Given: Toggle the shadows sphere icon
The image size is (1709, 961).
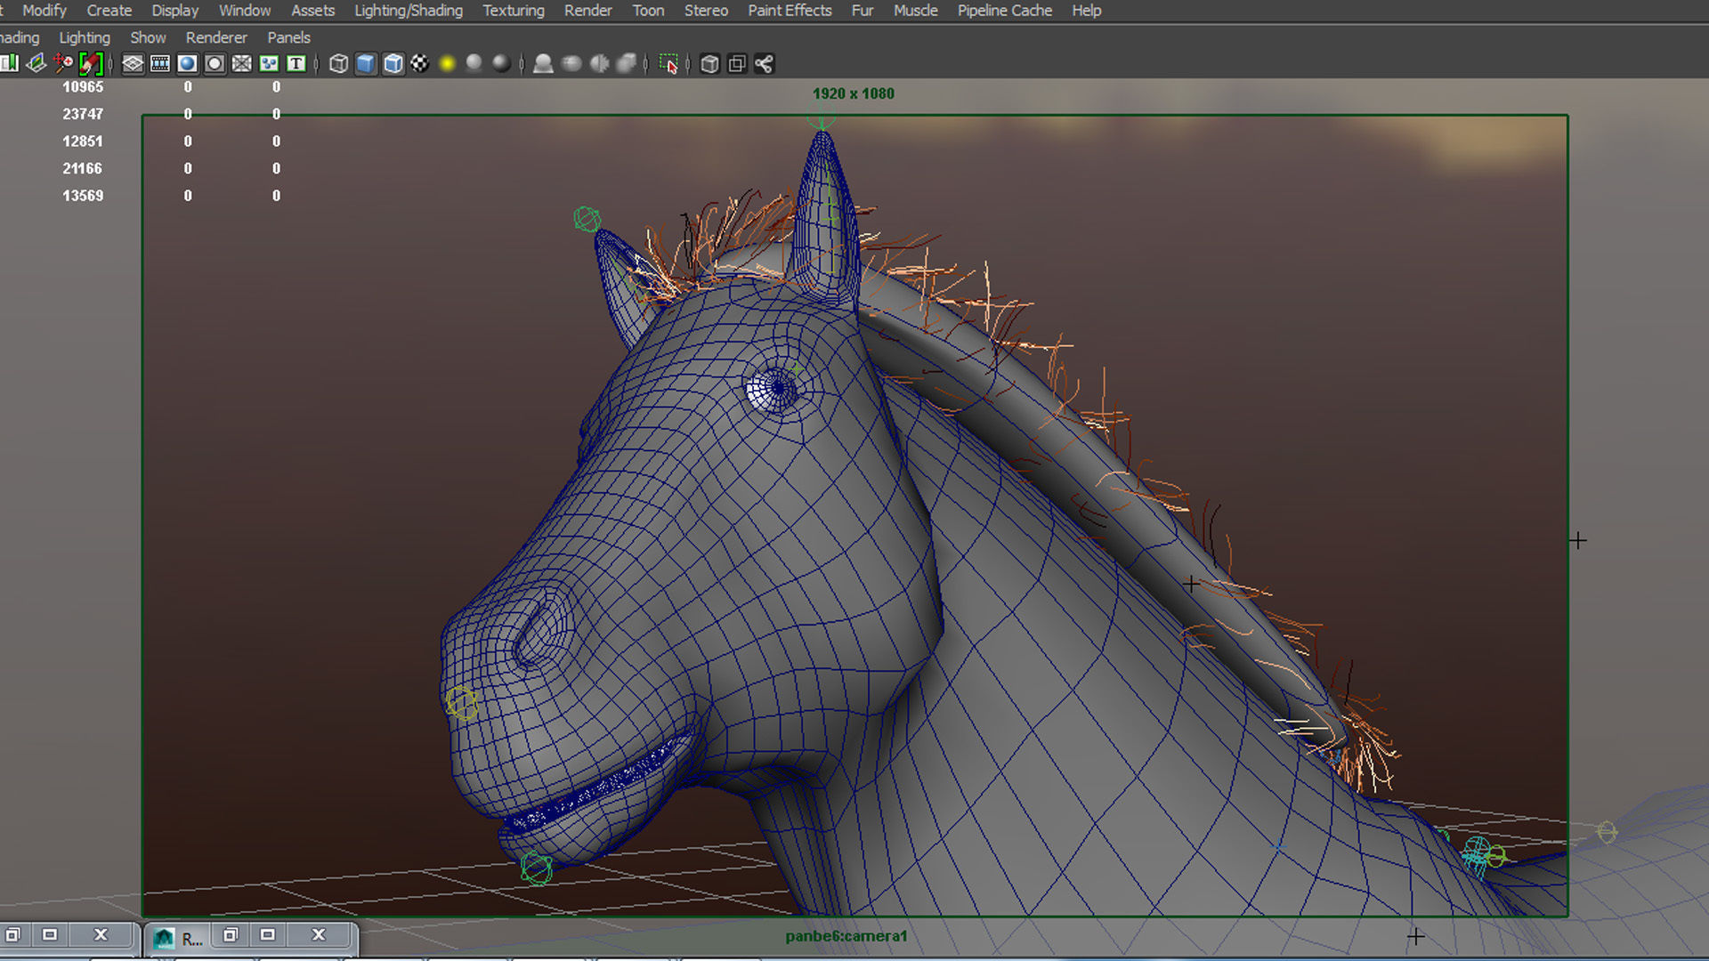Looking at the screenshot, I should click(x=474, y=63).
